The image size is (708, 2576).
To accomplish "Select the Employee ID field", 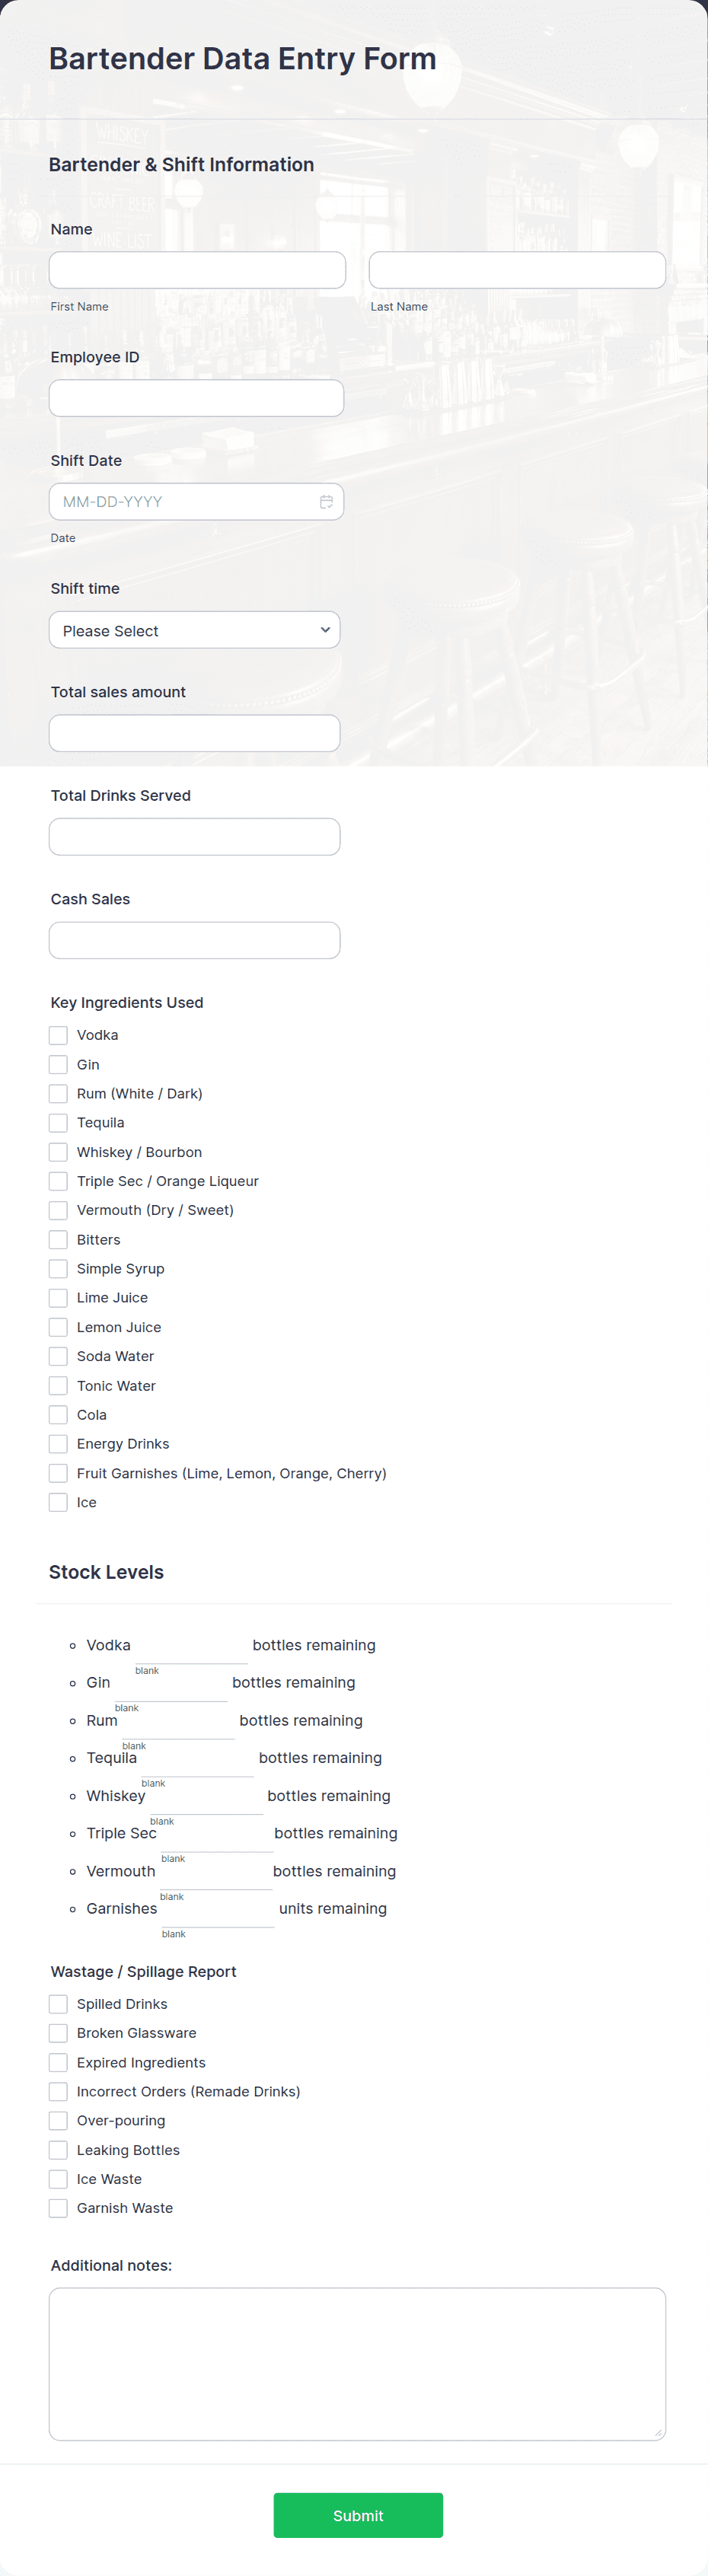I will point(196,398).
